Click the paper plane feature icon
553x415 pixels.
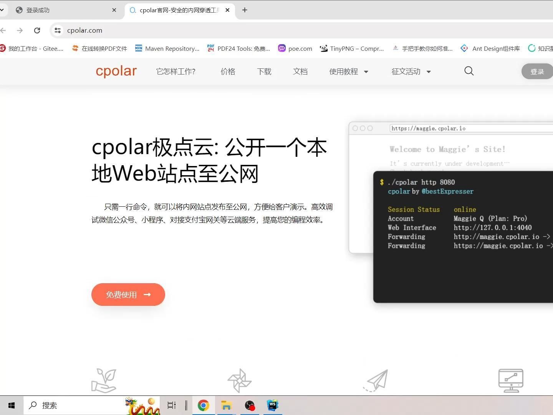[x=376, y=380]
